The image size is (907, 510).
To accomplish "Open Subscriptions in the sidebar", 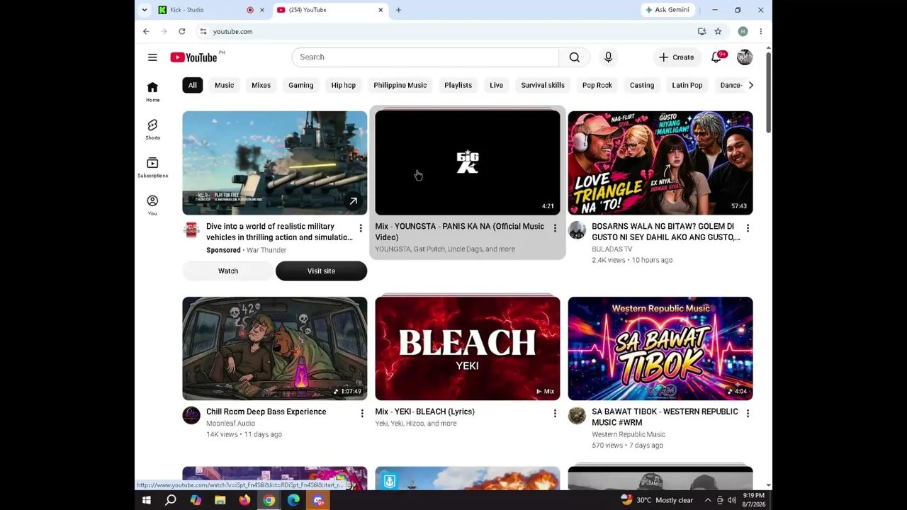I will tap(152, 168).
